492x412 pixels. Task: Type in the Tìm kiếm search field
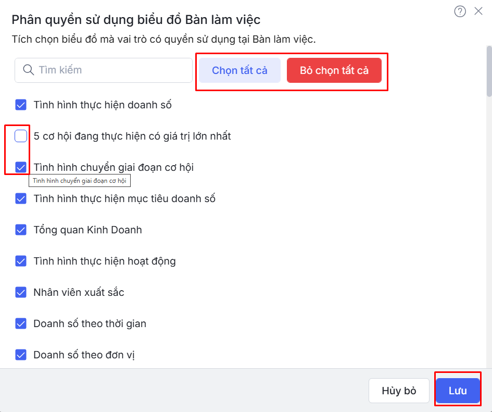[x=112, y=70]
